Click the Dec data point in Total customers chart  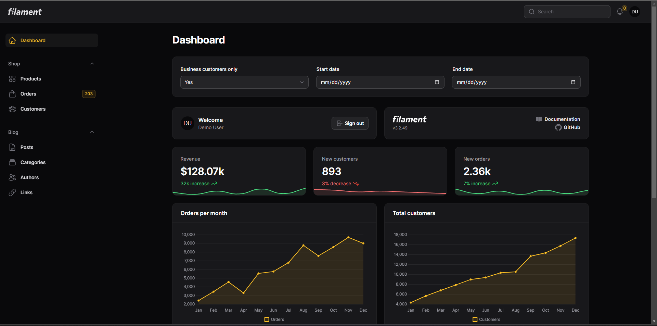(576, 238)
